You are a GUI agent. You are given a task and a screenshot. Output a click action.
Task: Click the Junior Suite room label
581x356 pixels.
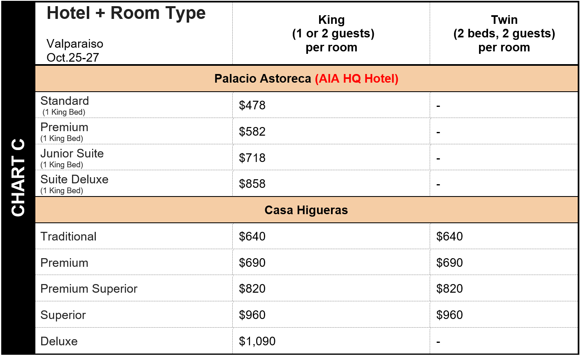click(x=72, y=153)
